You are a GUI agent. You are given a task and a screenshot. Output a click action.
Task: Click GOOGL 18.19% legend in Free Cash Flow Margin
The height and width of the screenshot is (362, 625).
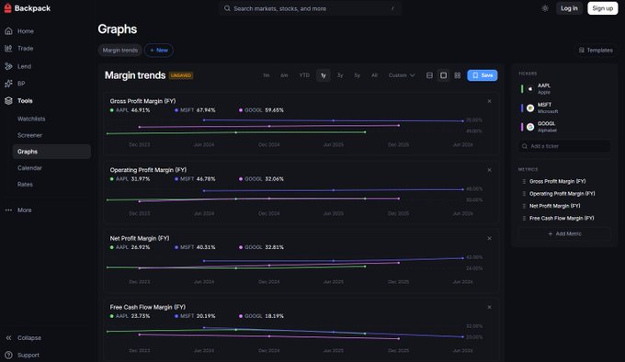tap(261, 316)
